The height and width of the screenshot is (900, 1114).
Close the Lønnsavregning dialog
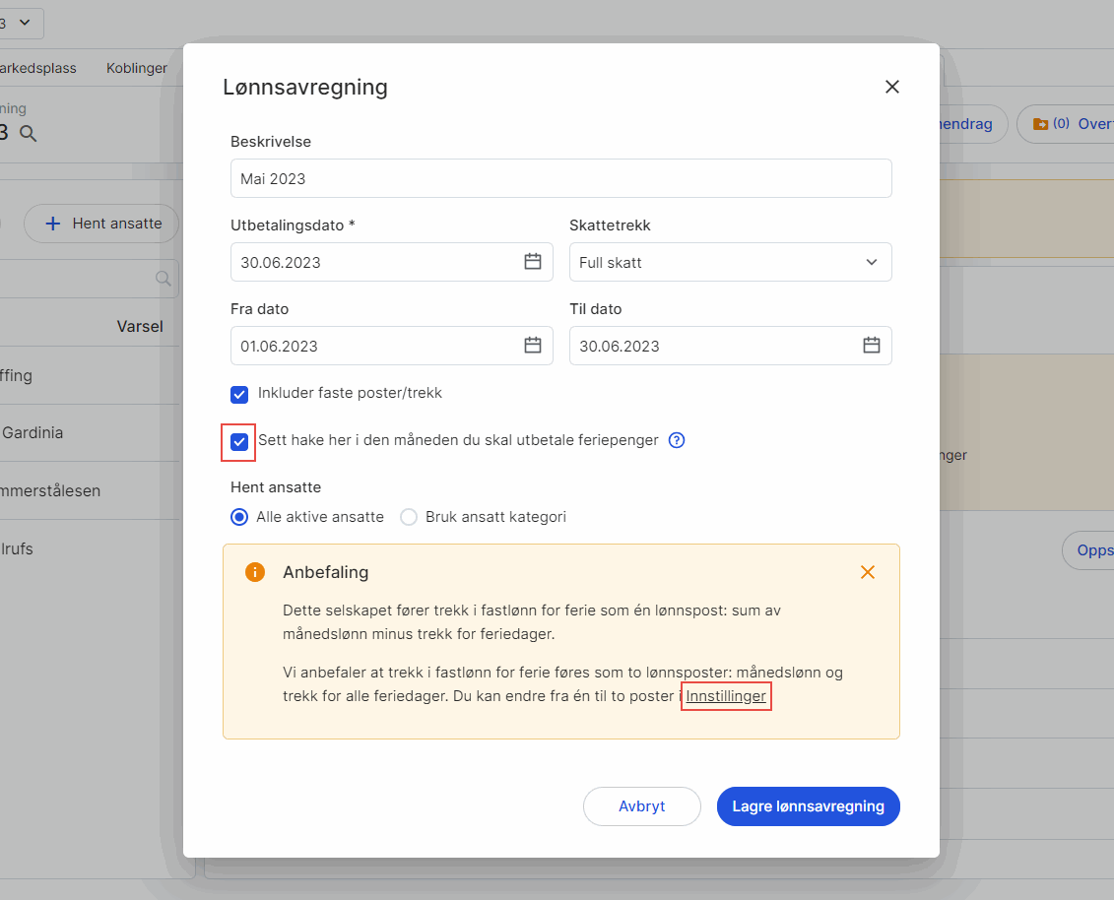point(892,87)
